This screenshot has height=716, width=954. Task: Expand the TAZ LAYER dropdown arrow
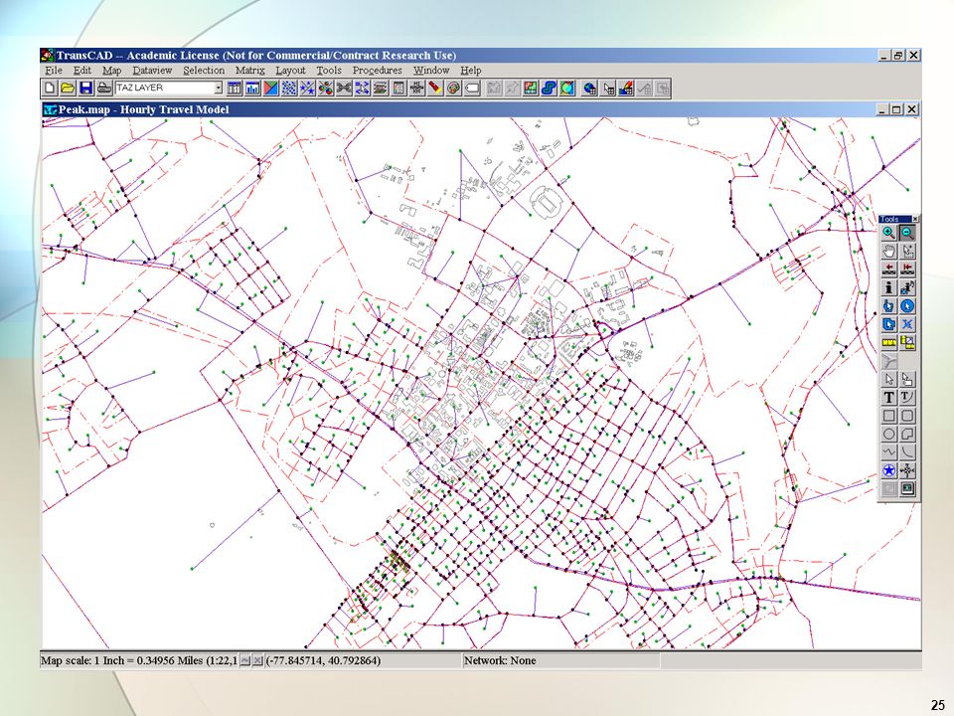tap(218, 89)
